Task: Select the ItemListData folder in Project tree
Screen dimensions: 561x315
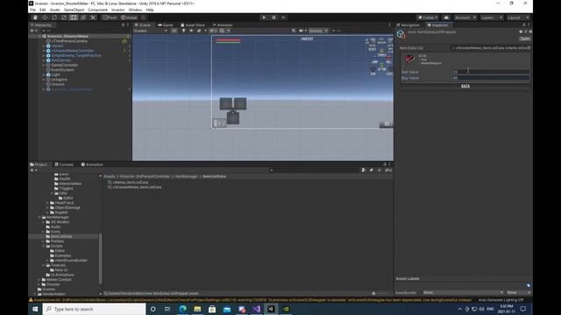Action: [61, 236]
